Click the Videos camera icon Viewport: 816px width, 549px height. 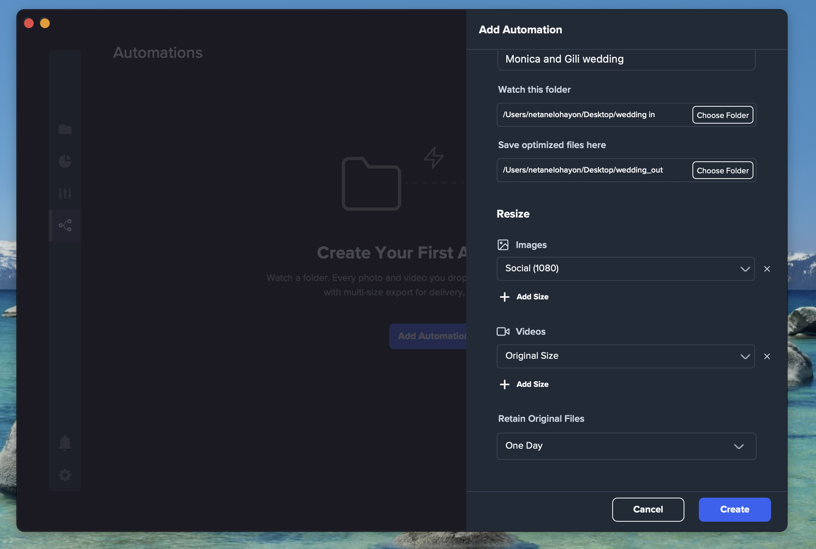[503, 331]
